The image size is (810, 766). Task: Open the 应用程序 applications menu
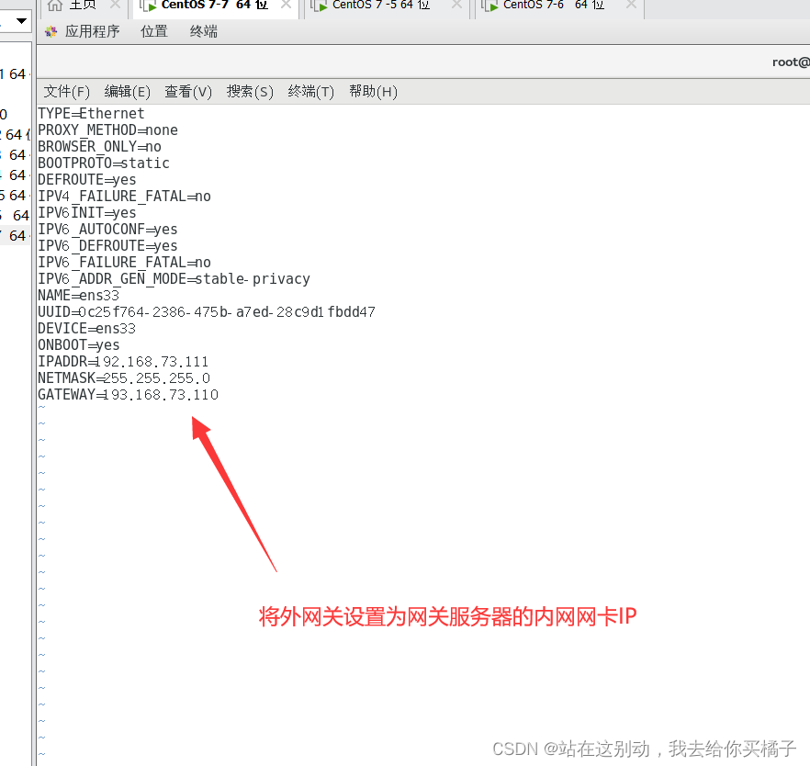[92, 31]
